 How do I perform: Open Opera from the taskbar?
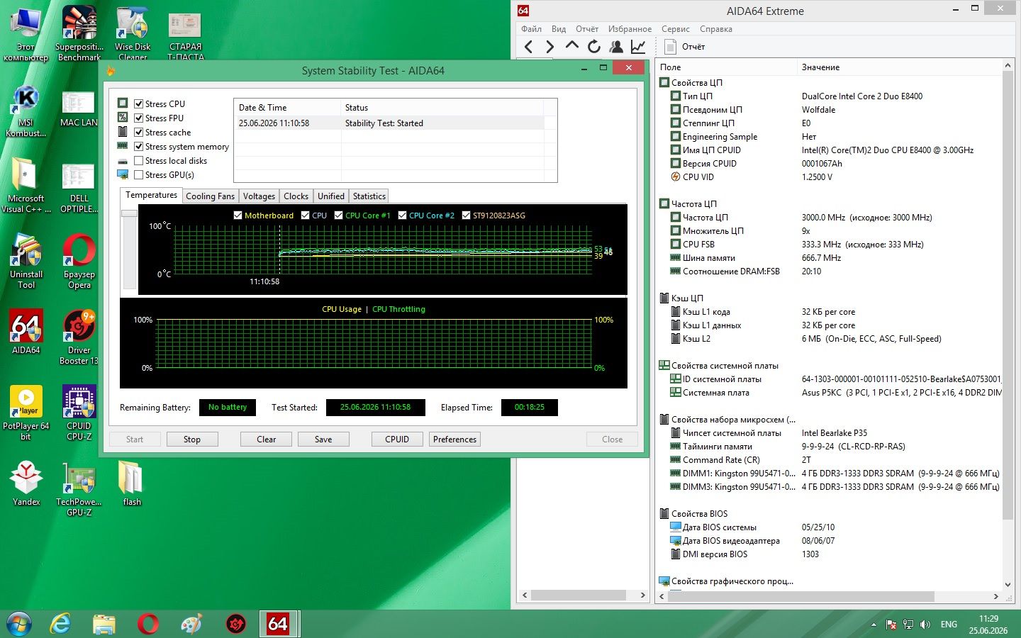(148, 624)
